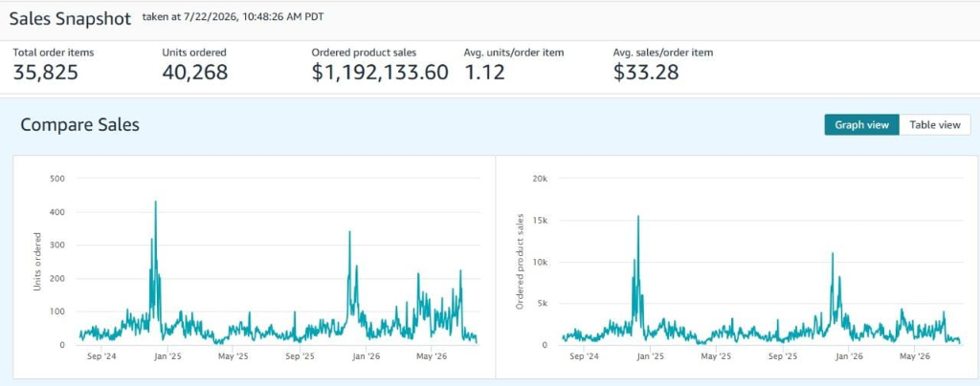Viewport: 980px width, 386px height.
Task: Click Jan '25 label on units chart
Action: (167, 357)
